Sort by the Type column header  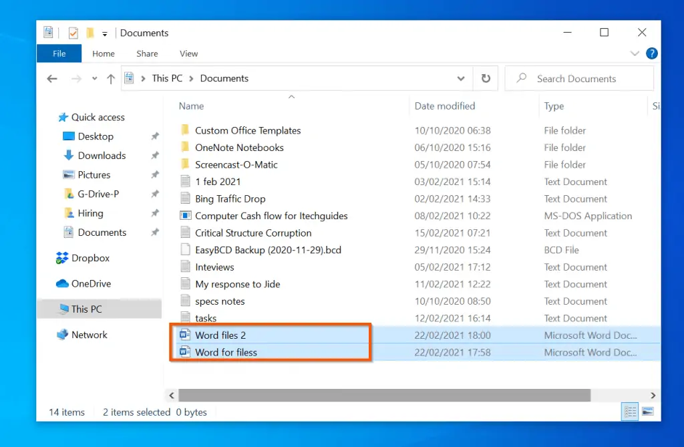pyautogui.click(x=554, y=106)
